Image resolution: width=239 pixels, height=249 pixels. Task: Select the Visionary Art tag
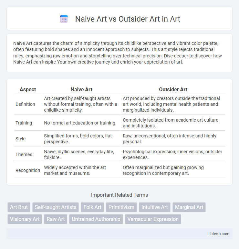point(25,219)
